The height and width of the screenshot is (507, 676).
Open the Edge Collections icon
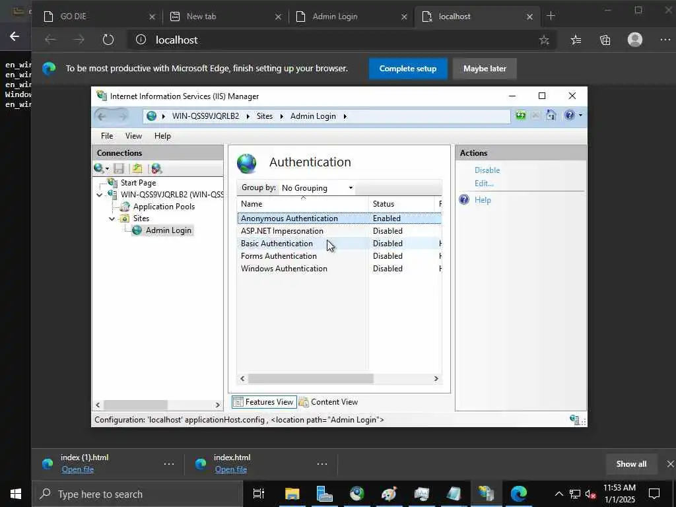click(x=605, y=40)
